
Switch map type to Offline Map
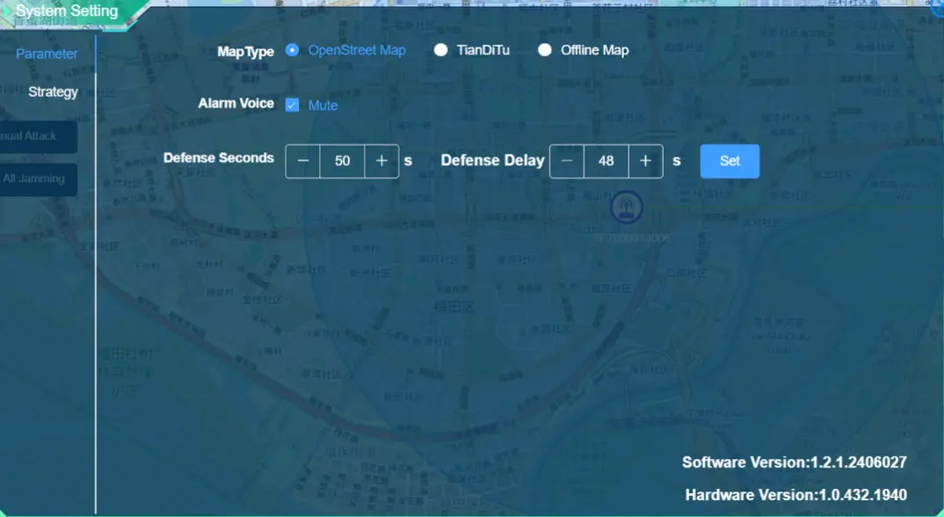click(x=545, y=50)
